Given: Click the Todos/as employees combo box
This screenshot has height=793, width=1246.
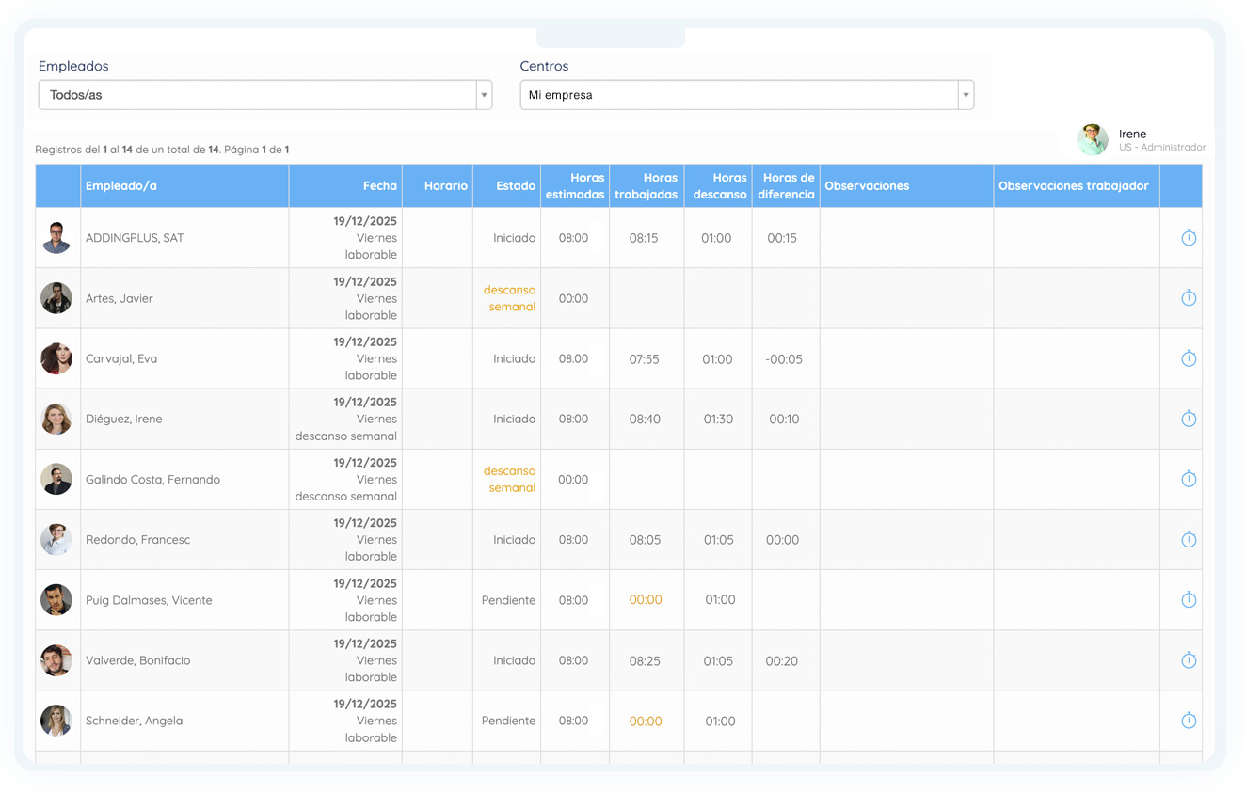Looking at the screenshot, I should (265, 95).
